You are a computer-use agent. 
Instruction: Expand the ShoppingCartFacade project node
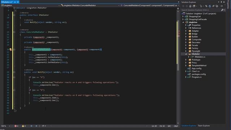183,19
